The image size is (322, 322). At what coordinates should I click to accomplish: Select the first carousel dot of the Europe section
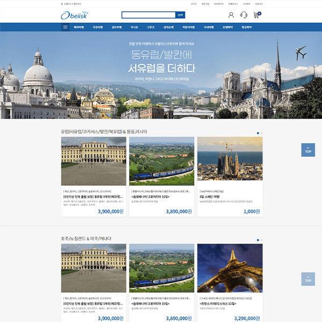coord(258,133)
